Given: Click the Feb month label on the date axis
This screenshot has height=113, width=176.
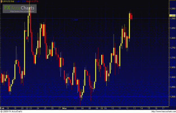Looking at the screenshot, I should pyautogui.click(x=2, y=108).
